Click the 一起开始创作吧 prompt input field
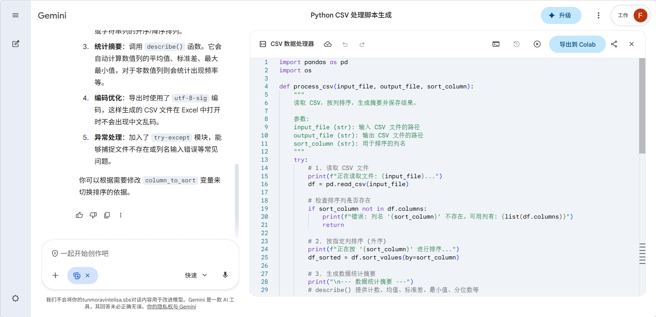The height and width of the screenshot is (317, 656). click(x=137, y=254)
